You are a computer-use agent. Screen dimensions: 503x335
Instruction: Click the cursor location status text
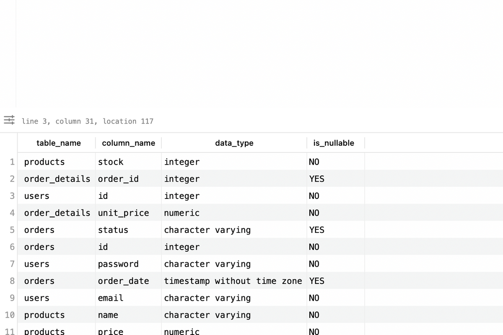(x=88, y=121)
